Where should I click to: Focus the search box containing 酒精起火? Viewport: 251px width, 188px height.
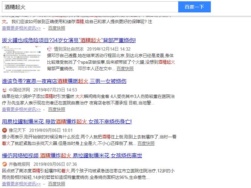click(x=90, y=7)
